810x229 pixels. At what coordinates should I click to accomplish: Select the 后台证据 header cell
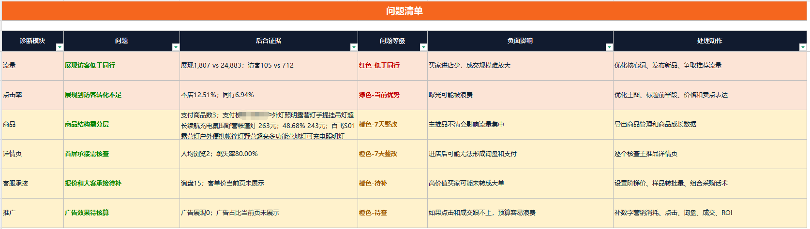pos(269,41)
